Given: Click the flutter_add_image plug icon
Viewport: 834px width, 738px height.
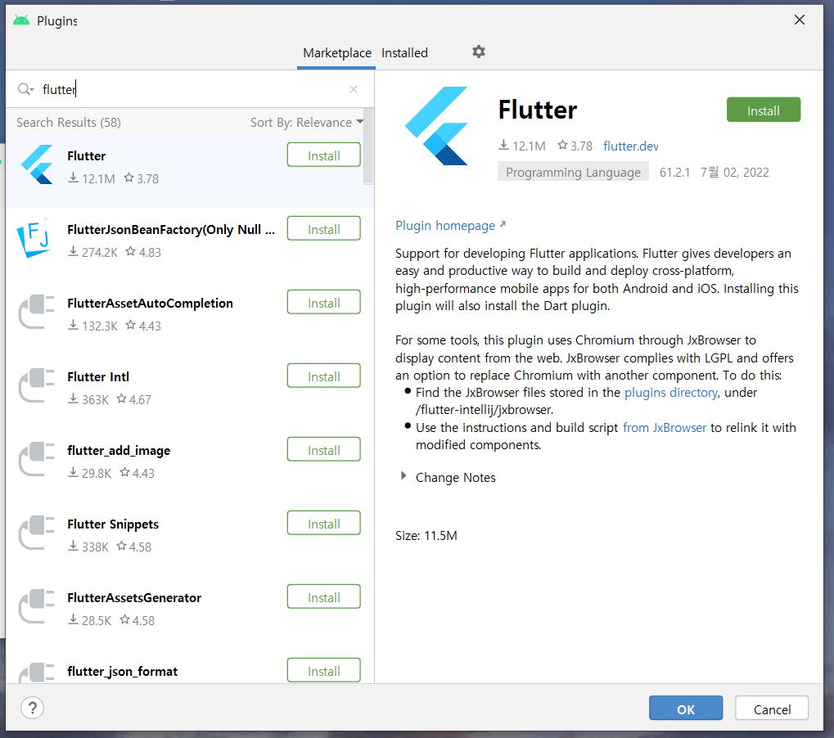Looking at the screenshot, I should coord(36,459).
